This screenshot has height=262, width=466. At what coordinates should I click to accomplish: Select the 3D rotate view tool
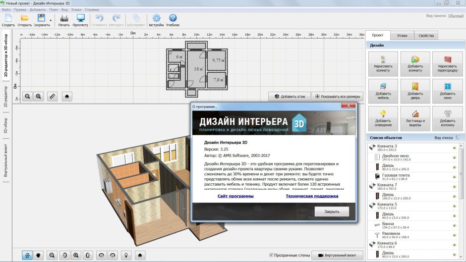pos(27,255)
